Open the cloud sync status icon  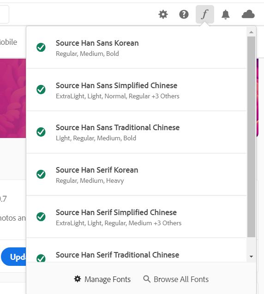click(248, 14)
